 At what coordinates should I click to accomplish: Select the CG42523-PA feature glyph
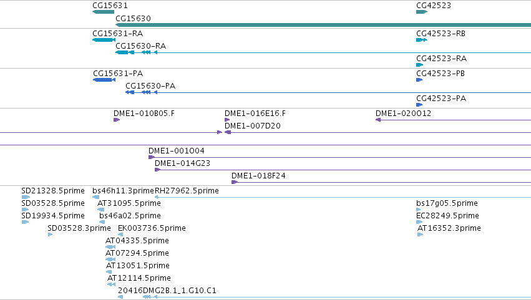point(419,105)
